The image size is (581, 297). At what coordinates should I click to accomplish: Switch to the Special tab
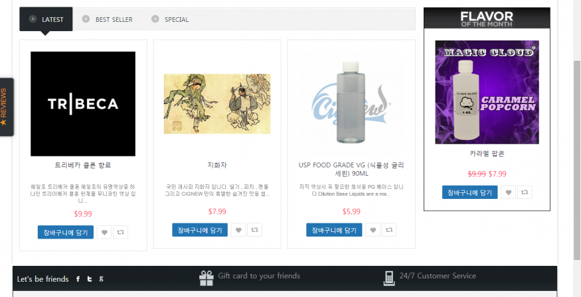click(x=171, y=19)
